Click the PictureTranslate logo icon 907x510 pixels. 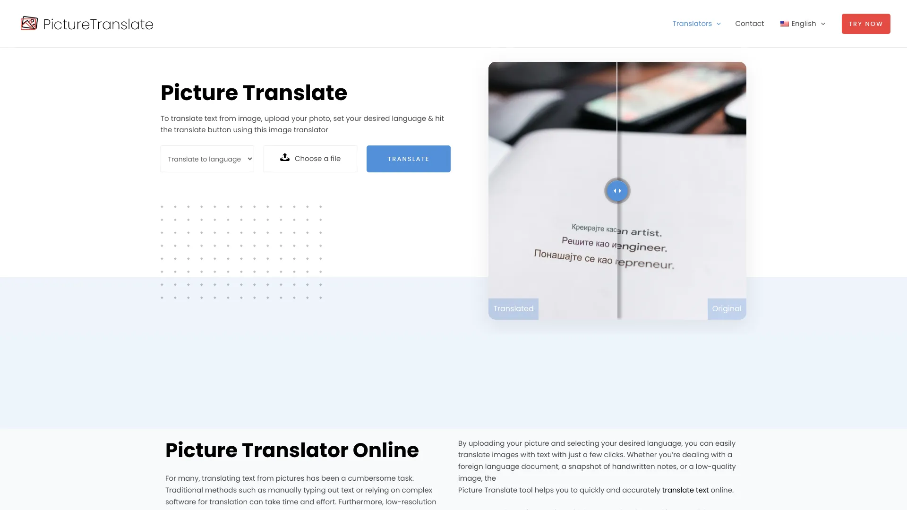point(29,23)
